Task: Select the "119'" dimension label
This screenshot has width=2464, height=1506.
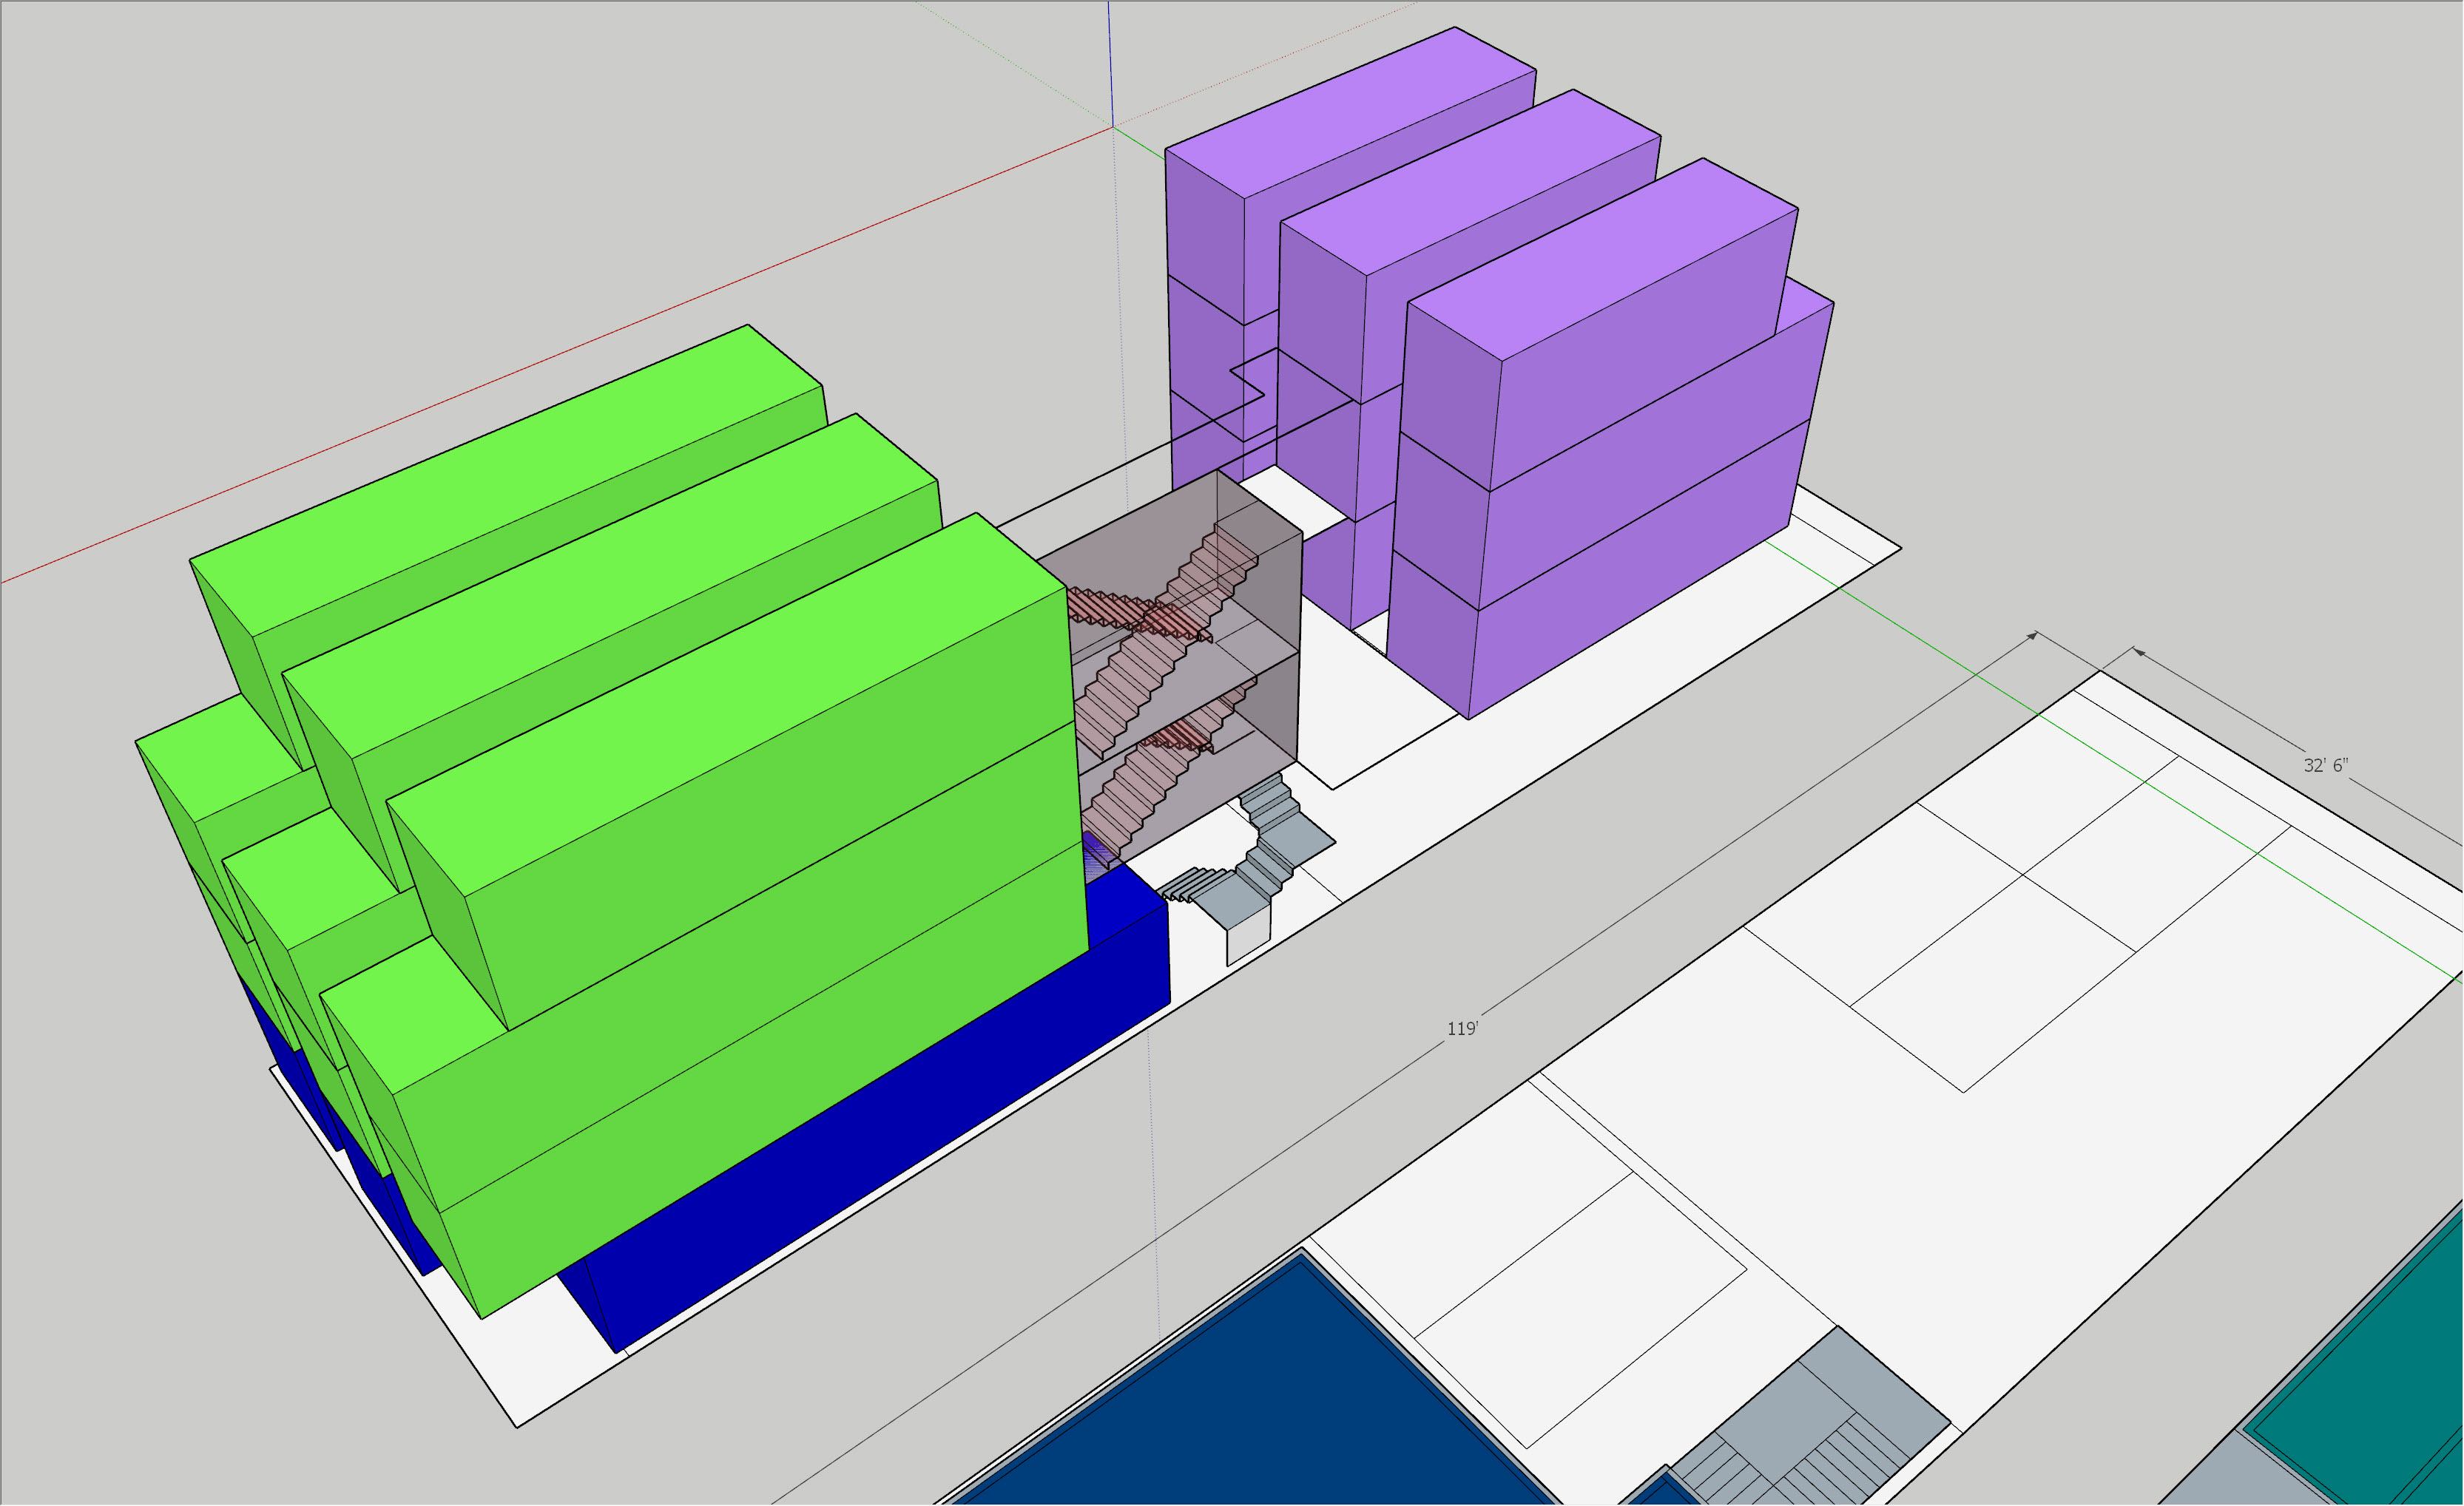Action: click(x=1462, y=1029)
